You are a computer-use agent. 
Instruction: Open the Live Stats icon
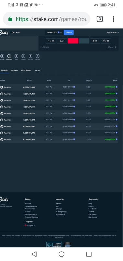pyautogui.click(x=30, y=56)
